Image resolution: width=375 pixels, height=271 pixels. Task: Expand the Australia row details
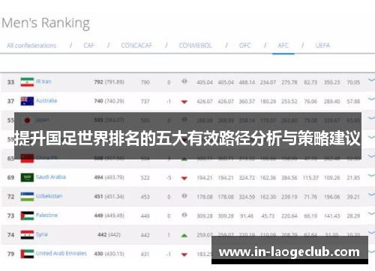pos(371,99)
